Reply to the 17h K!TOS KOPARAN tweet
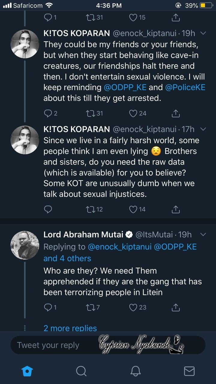 tap(48, 209)
